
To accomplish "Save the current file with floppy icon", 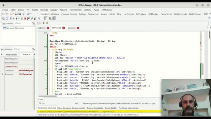I will 16,14.
